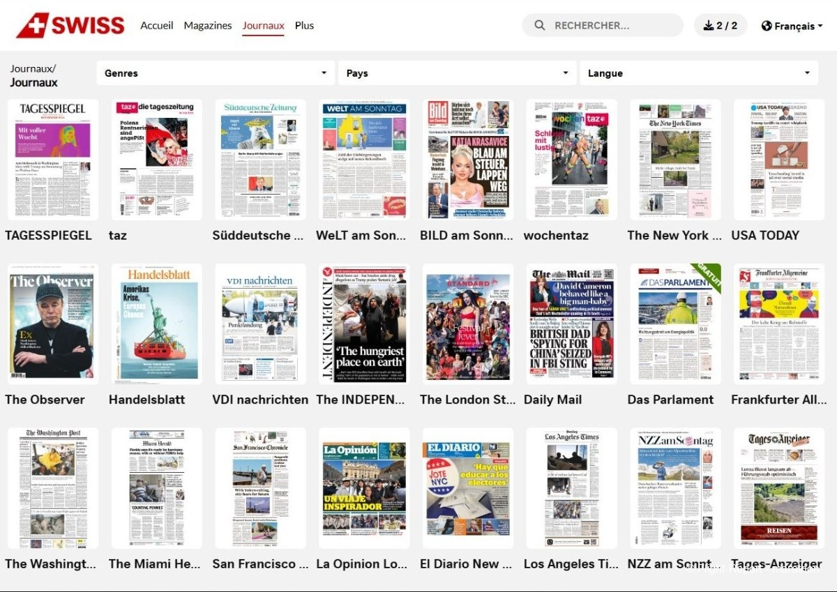This screenshot has height=592, width=837.
Task: Open the downloads 2 / 2 button
Action: (x=721, y=26)
